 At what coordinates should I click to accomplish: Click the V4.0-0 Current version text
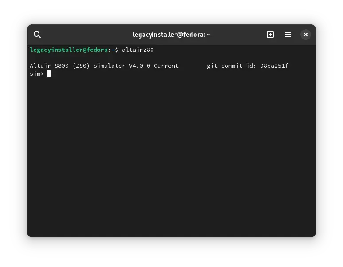click(x=154, y=66)
